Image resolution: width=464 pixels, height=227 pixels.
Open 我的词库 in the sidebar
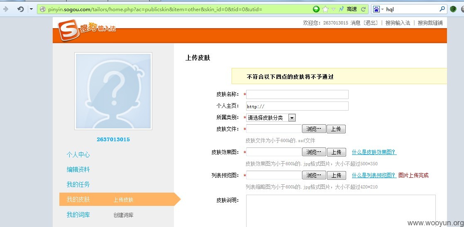pyautogui.click(x=78, y=215)
